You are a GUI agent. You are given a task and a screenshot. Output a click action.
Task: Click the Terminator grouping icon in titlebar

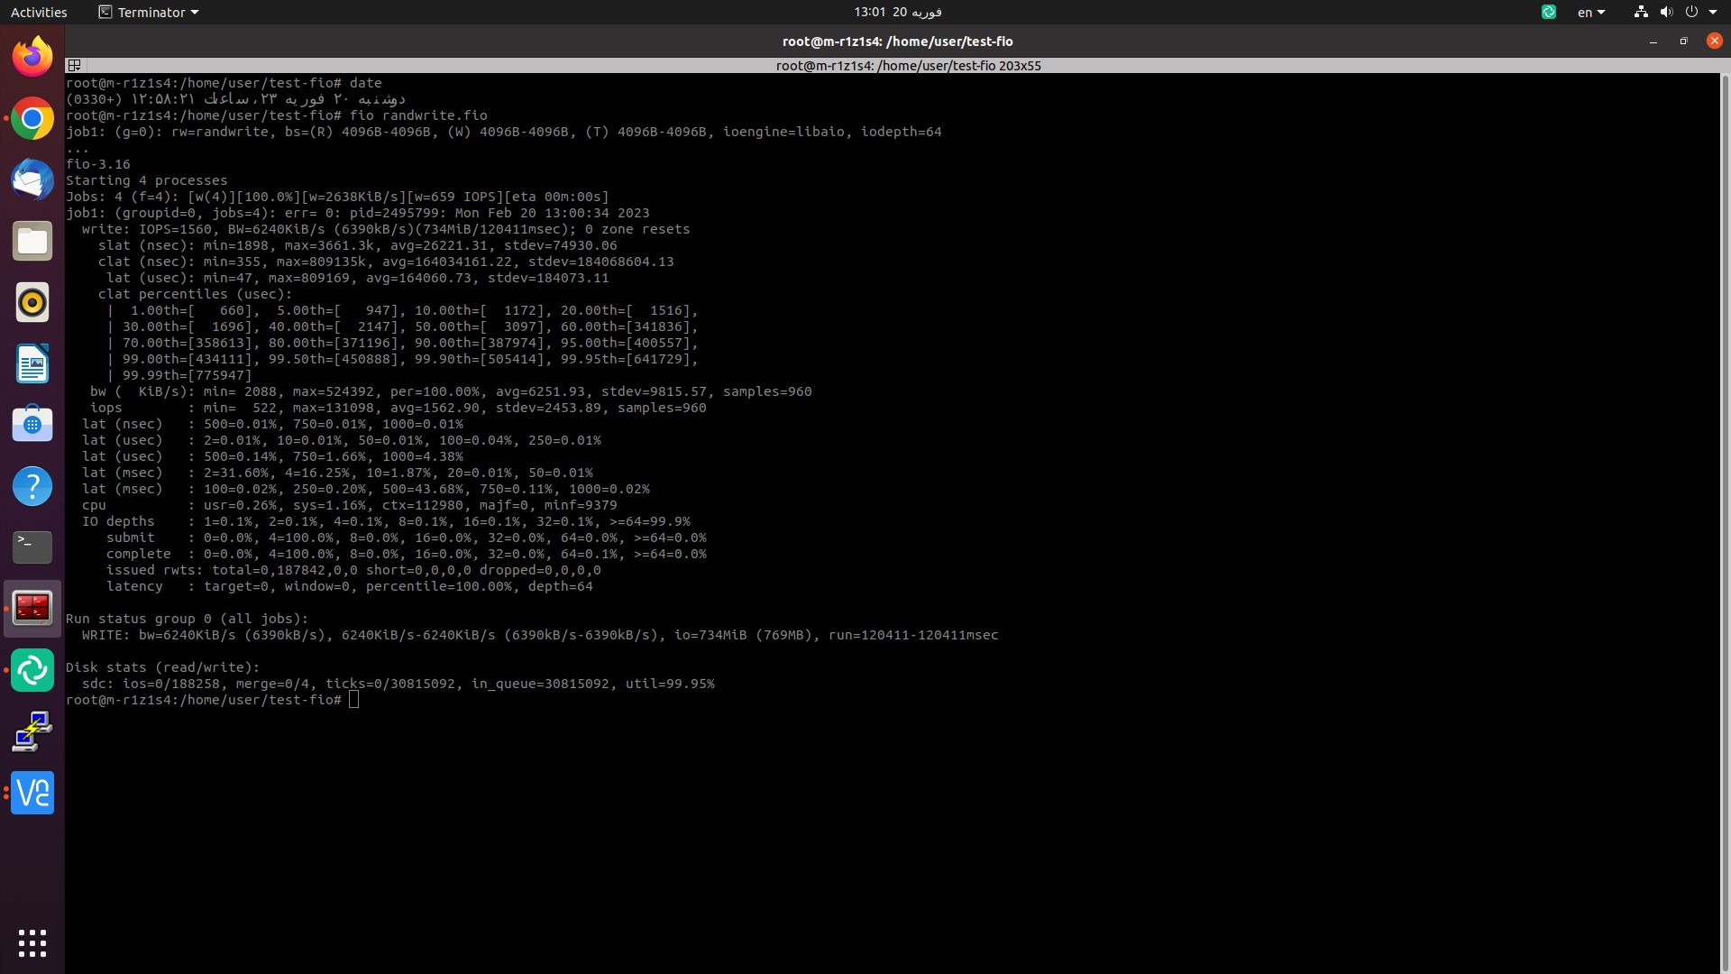(x=75, y=65)
